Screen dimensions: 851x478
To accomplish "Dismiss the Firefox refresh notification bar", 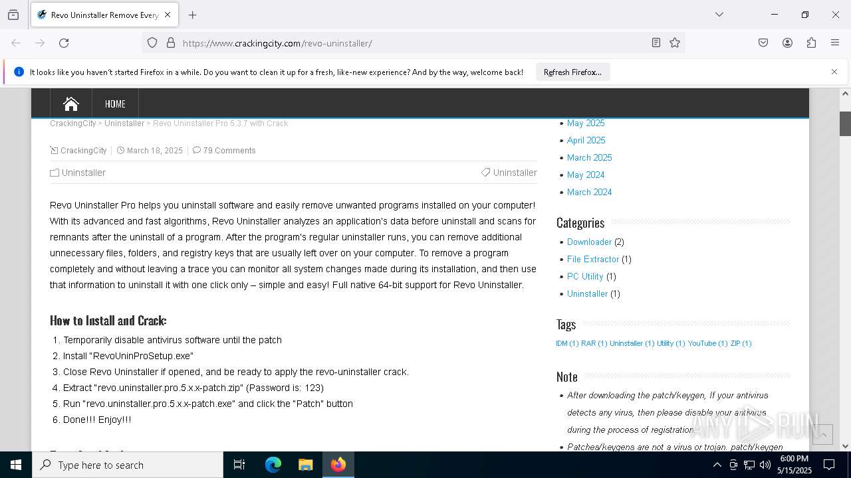I will (x=834, y=72).
